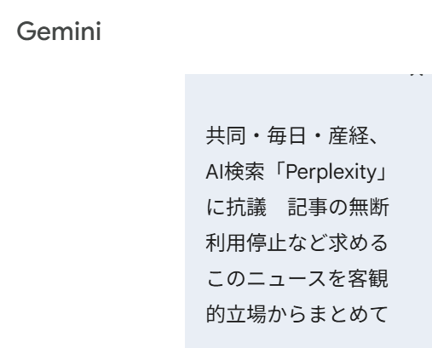
Task: Click the character に starting the third line
Action: point(216,208)
